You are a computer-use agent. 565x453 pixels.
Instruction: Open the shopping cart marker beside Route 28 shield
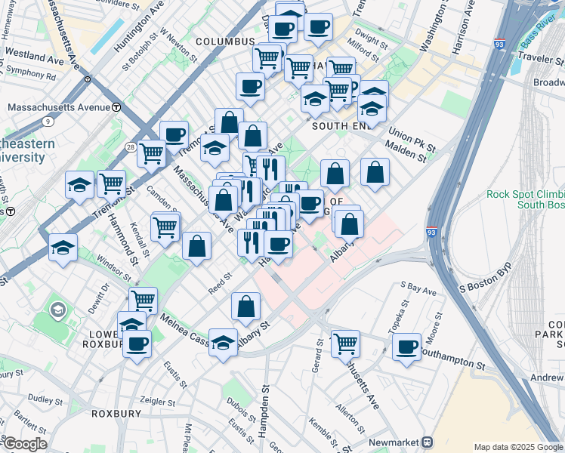[152, 153]
